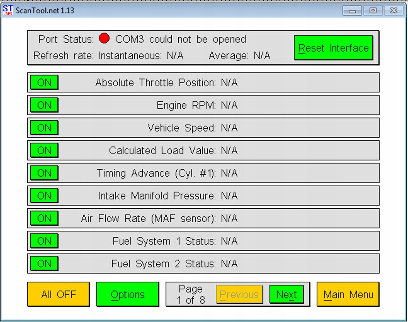
Task: Open the Options screen
Action: pyautogui.click(x=127, y=294)
